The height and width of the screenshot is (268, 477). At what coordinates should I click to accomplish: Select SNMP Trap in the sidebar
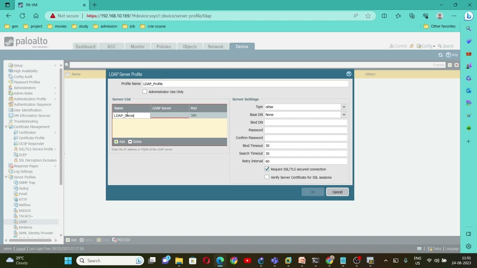coord(27,183)
